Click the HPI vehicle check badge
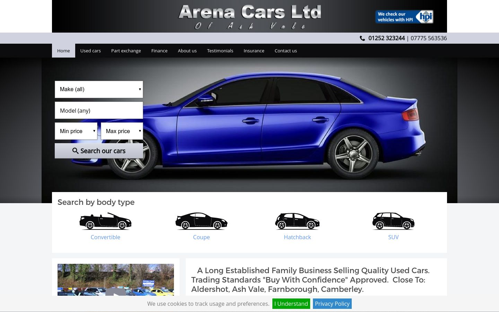This screenshot has height=312, width=499. (x=404, y=17)
